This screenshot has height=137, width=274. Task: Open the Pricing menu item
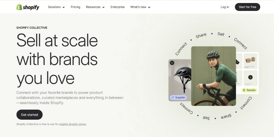[75, 7]
